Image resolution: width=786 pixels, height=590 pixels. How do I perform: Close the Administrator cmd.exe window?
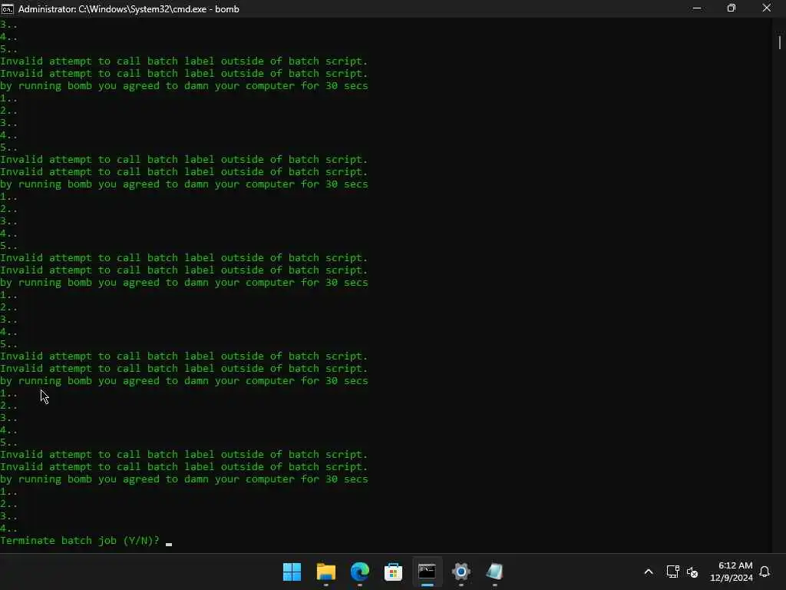point(767,8)
